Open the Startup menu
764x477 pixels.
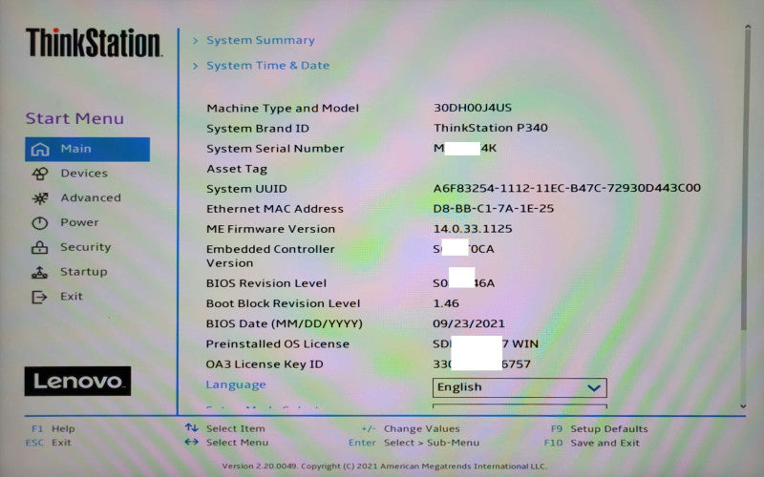click(x=84, y=272)
